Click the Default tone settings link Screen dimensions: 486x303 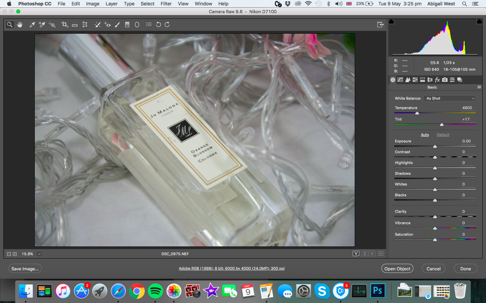pos(443,135)
